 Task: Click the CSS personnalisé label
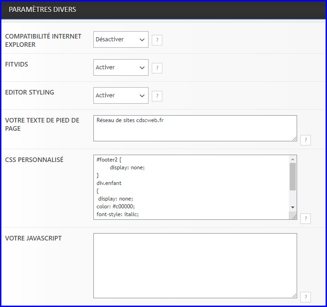(34, 160)
